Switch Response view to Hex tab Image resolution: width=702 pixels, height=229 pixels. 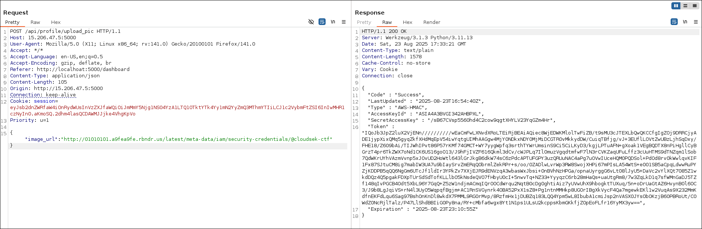[x=407, y=22]
